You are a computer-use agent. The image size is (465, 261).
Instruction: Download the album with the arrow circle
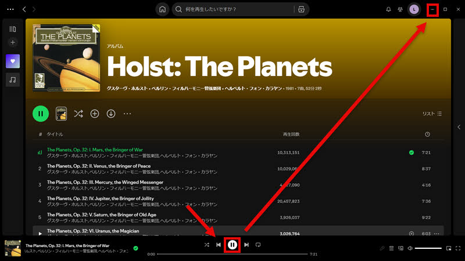[111, 114]
